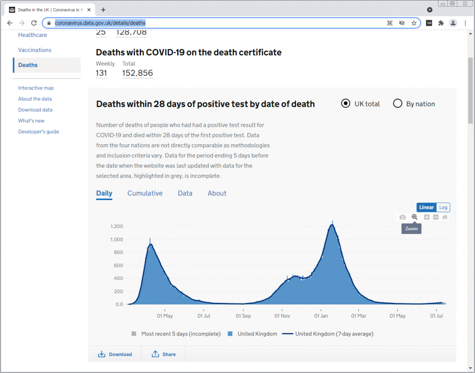Reset chart axes with home icon
This screenshot has height=373, width=475.
[445, 217]
